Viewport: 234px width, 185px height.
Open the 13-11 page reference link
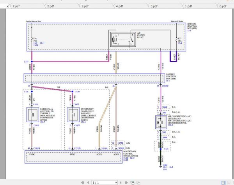click(x=42, y=43)
